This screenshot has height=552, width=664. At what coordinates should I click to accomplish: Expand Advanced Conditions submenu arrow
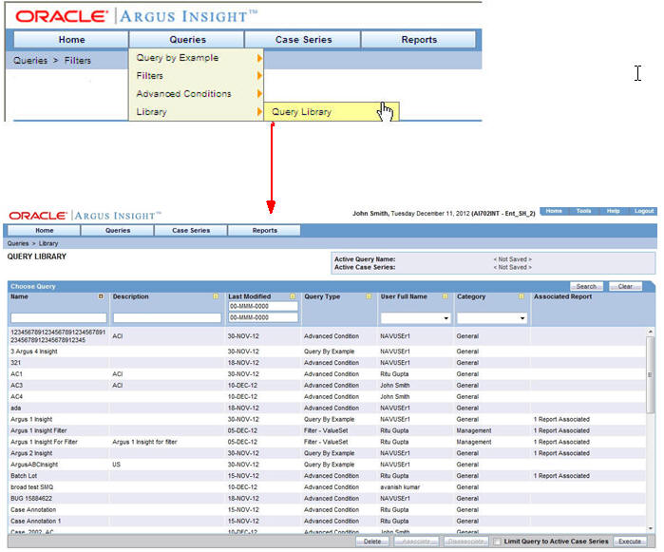click(259, 94)
